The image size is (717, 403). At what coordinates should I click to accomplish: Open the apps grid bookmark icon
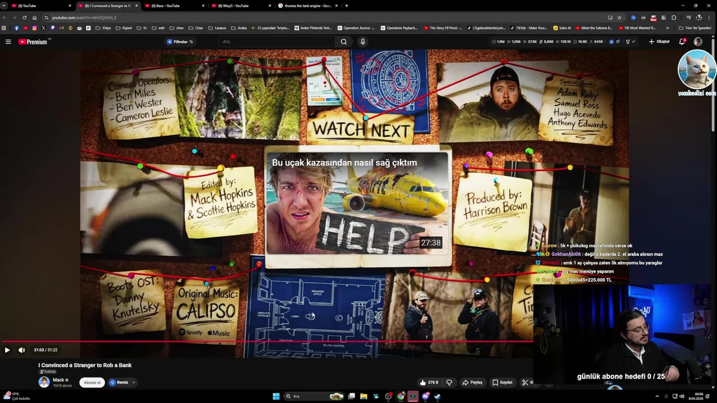tap(4, 27)
